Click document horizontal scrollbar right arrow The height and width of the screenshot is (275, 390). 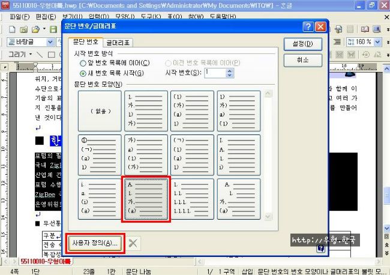379,262
